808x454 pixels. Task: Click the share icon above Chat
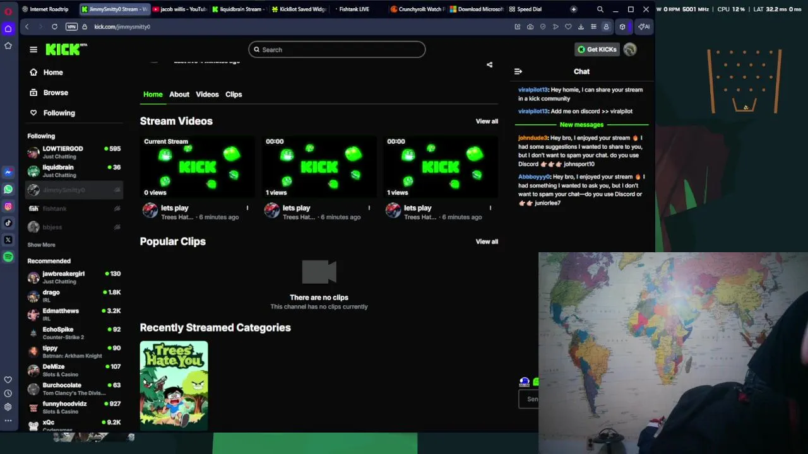pos(489,64)
